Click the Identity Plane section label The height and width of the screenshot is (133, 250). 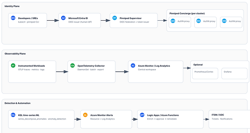pos(12,6)
